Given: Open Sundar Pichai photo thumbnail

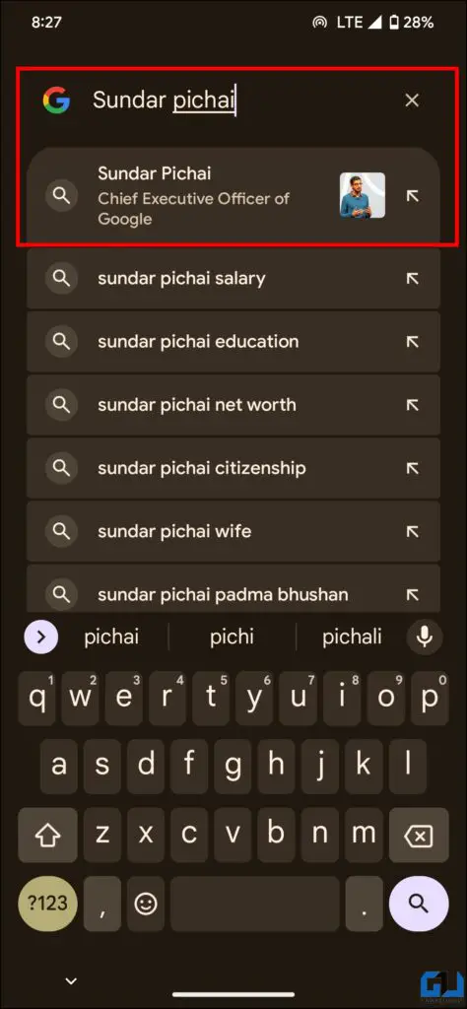Looking at the screenshot, I should pyautogui.click(x=363, y=195).
